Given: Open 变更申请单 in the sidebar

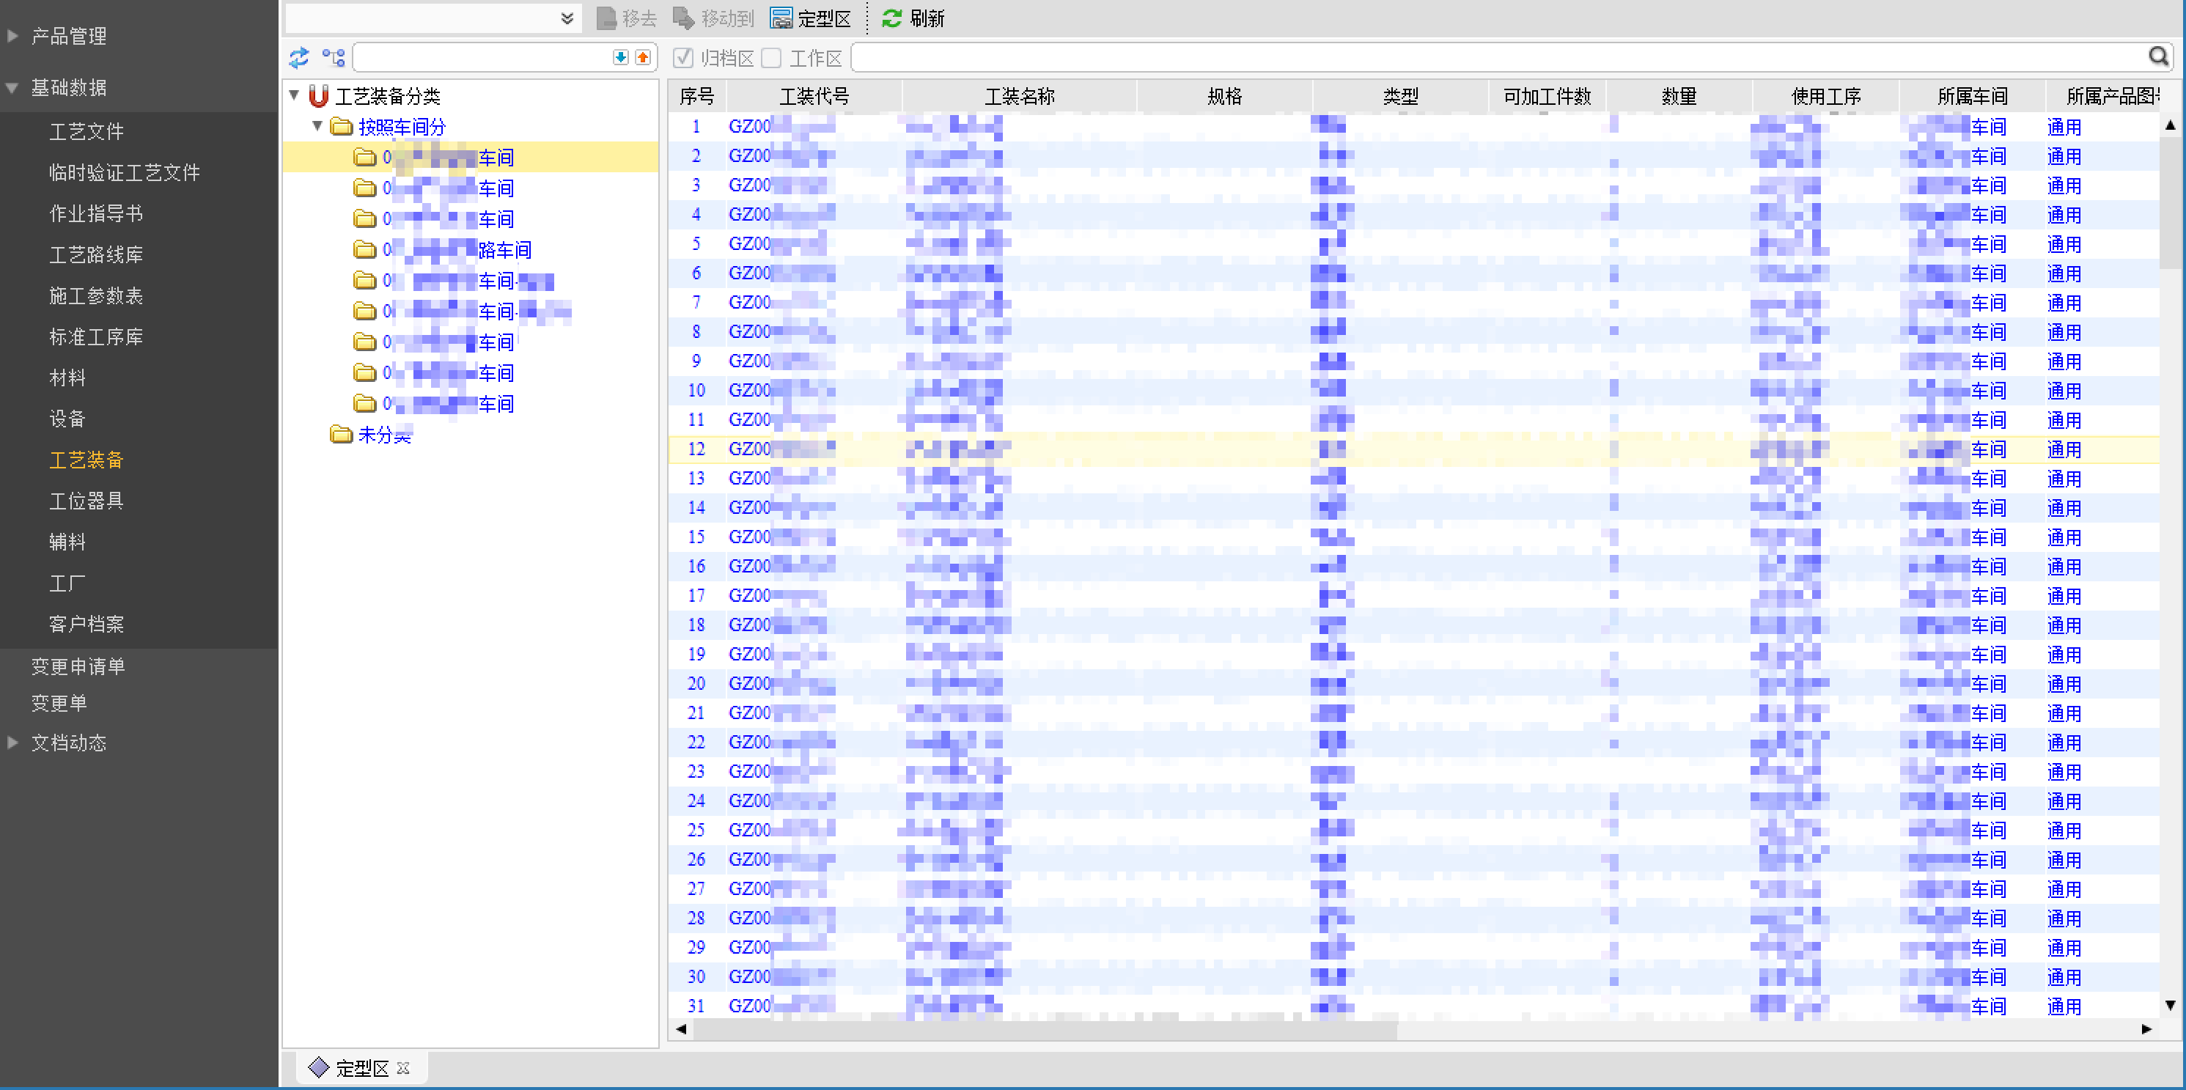Looking at the screenshot, I should 78,666.
